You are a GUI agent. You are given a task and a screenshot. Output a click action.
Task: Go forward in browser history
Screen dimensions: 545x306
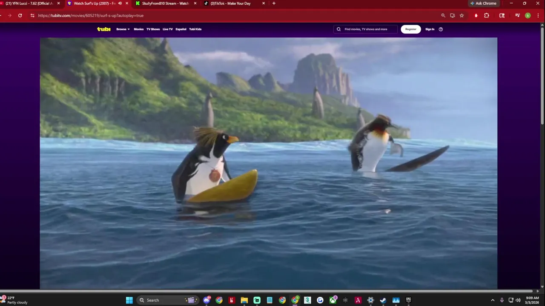click(9, 15)
